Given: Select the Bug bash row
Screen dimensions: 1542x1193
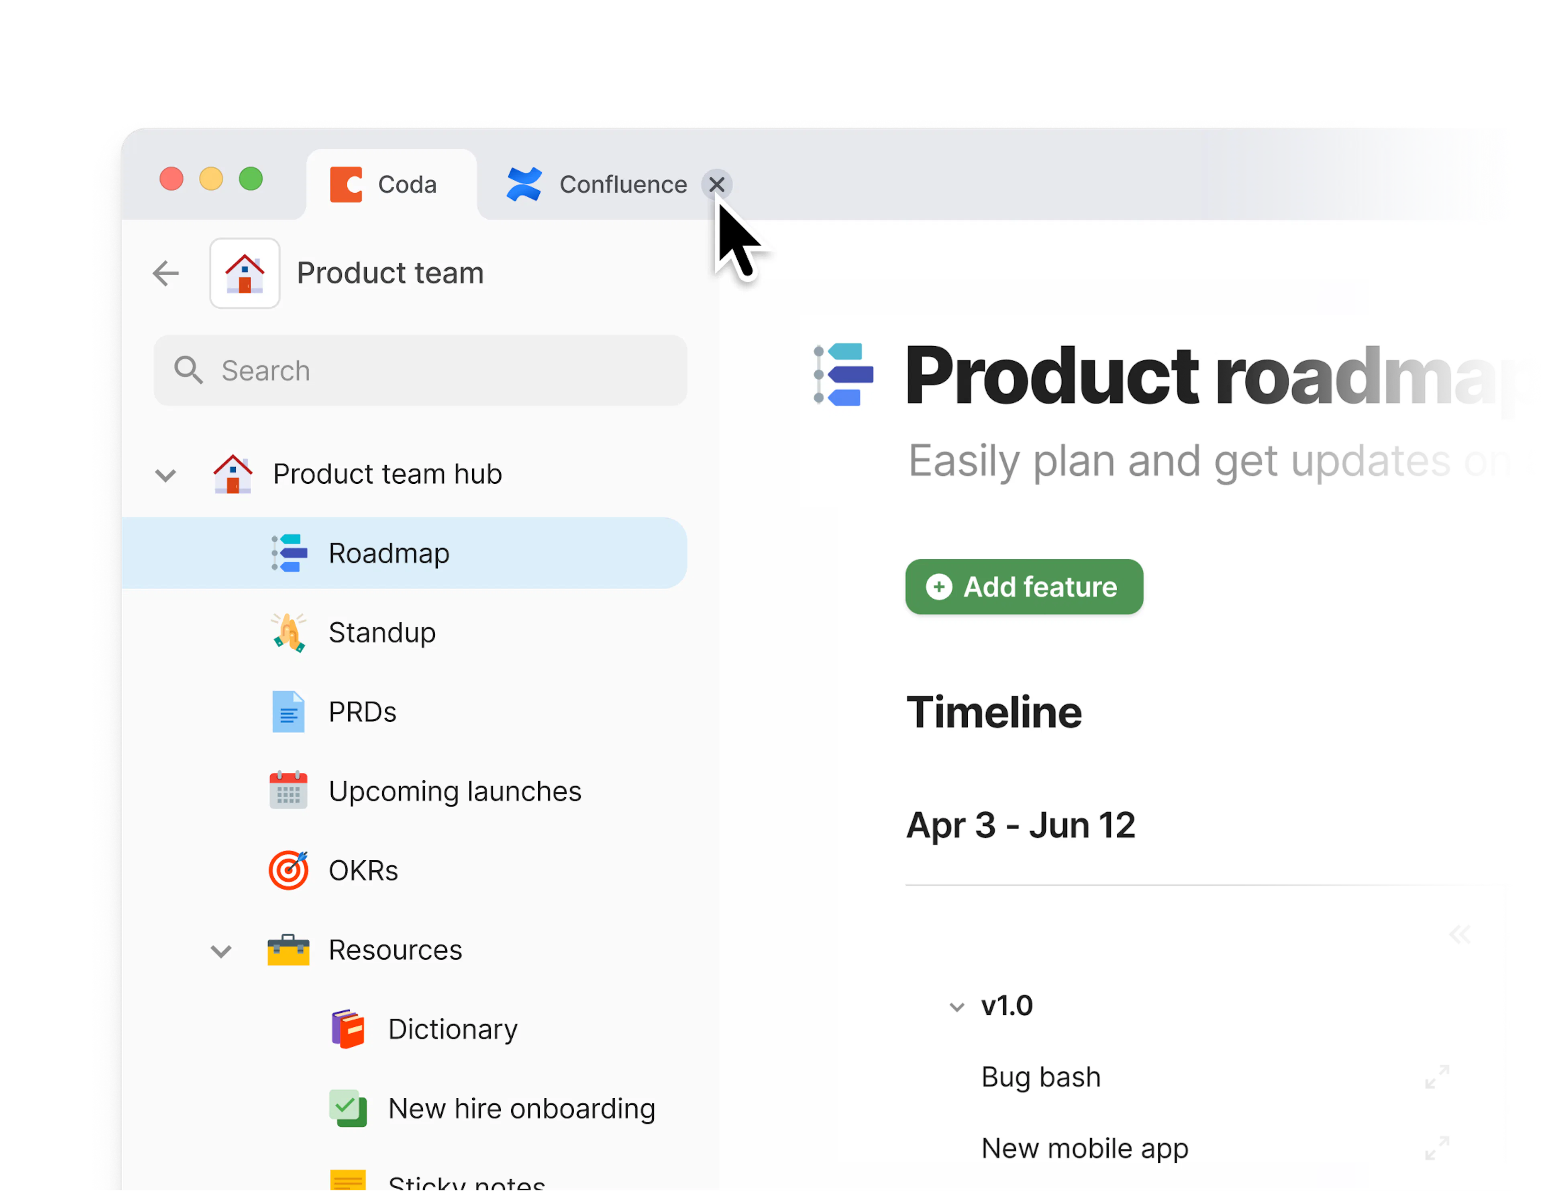Looking at the screenshot, I should (1041, 1077).
